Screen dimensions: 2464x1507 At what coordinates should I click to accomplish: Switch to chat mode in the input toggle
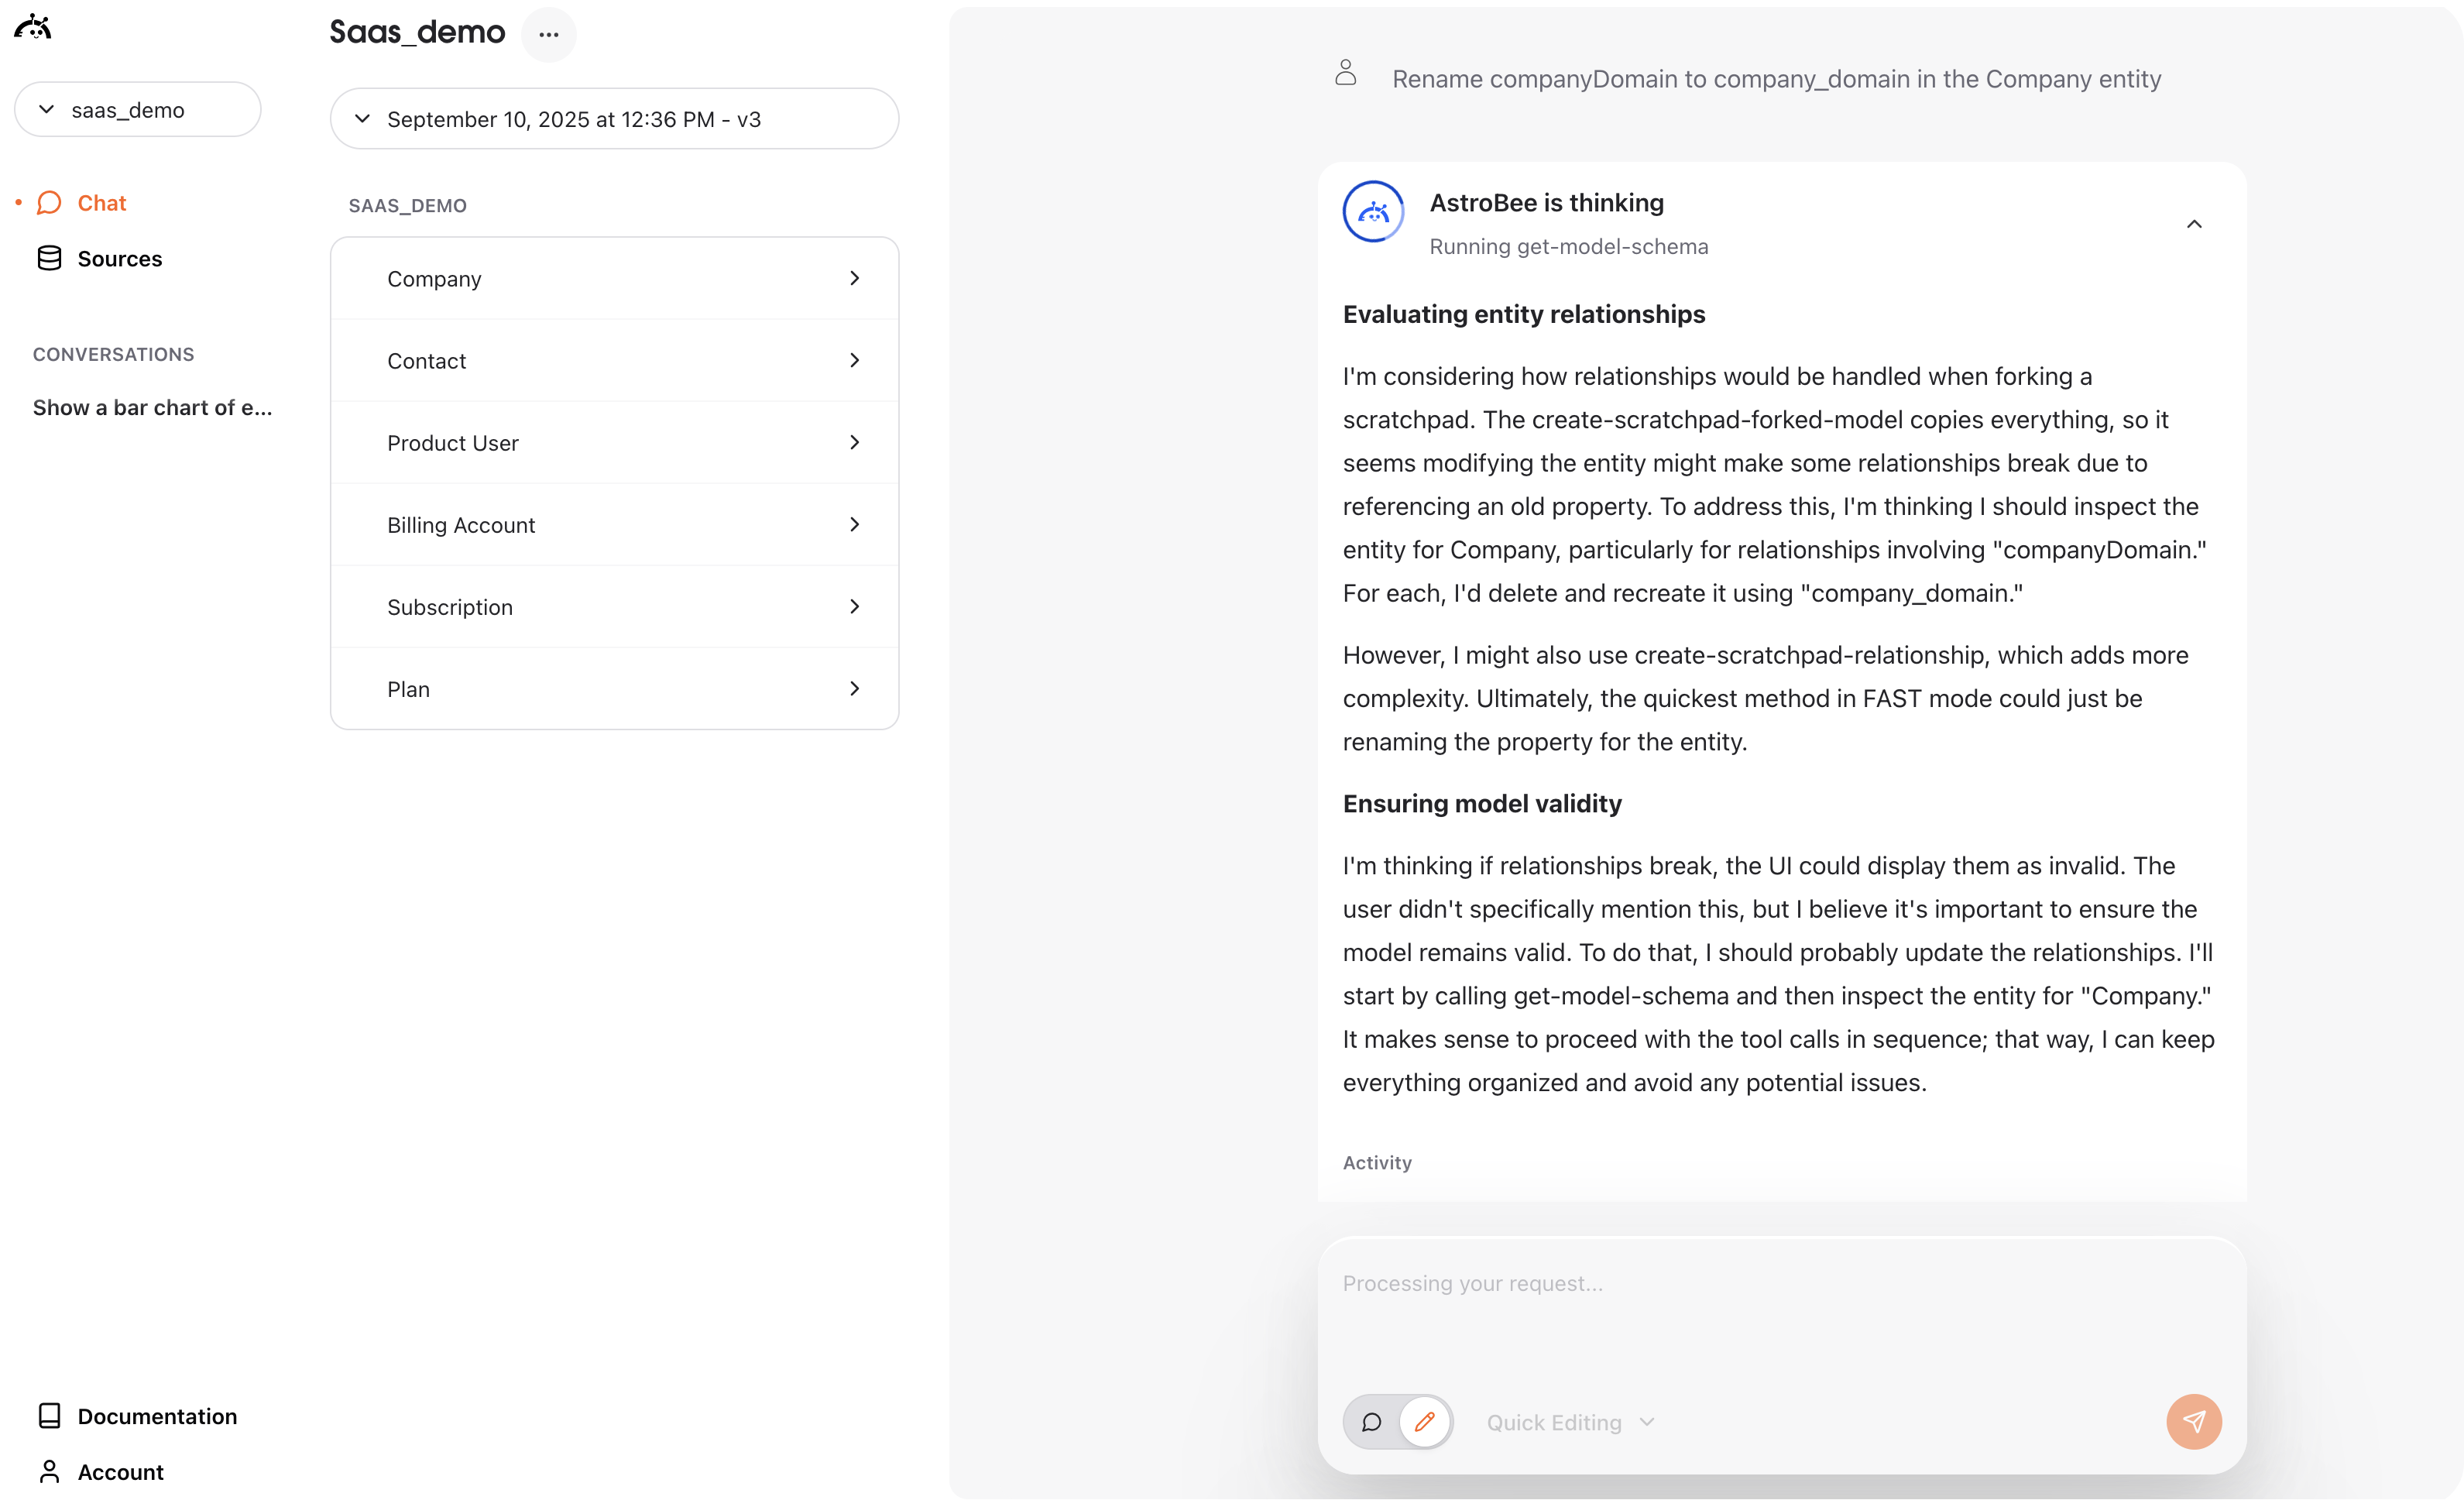tap(1372, 1421)
